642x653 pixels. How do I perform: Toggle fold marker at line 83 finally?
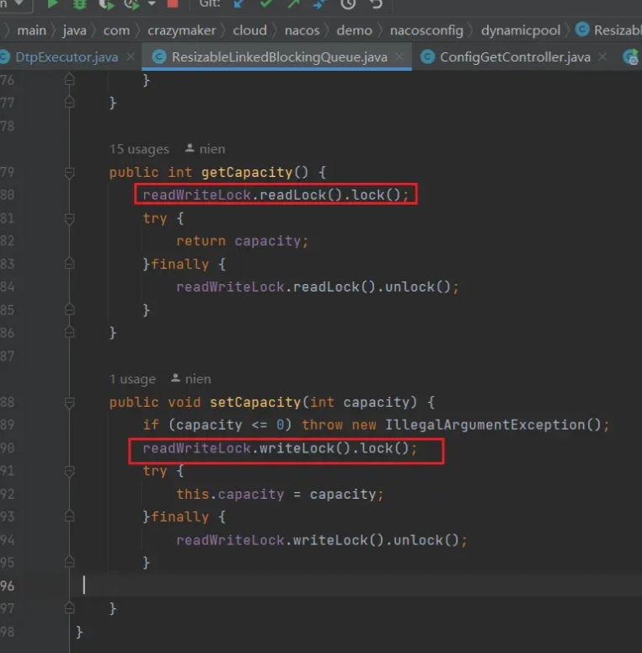(70, 264)
